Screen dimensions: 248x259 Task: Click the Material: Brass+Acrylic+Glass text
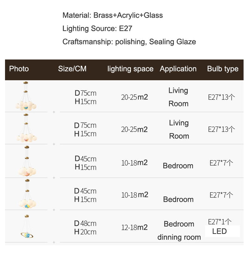click(113, 15)
